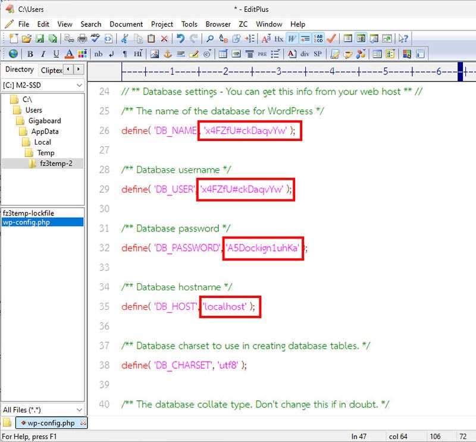This screenshot has height=442, width=476.
Task: Open the Browser menu
Action: pos(218,24)
